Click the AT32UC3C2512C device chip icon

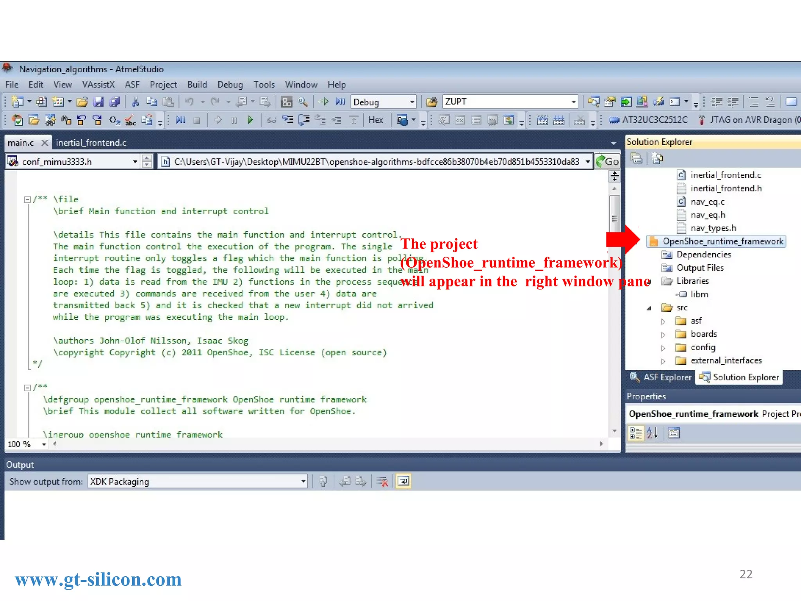[x=614, y=120]
